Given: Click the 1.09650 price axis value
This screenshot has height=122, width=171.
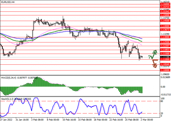Looking at the screenshot, I should coord(165,74).
